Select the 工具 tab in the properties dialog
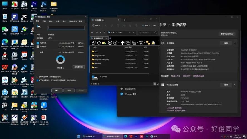The height and width of the screenshot is (139, 247). click(44, 21)
